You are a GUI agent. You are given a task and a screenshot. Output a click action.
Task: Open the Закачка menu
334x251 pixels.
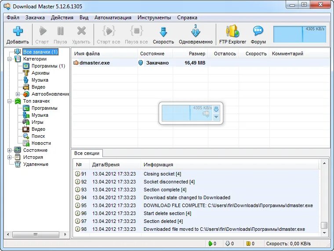[x=35, y=18]
